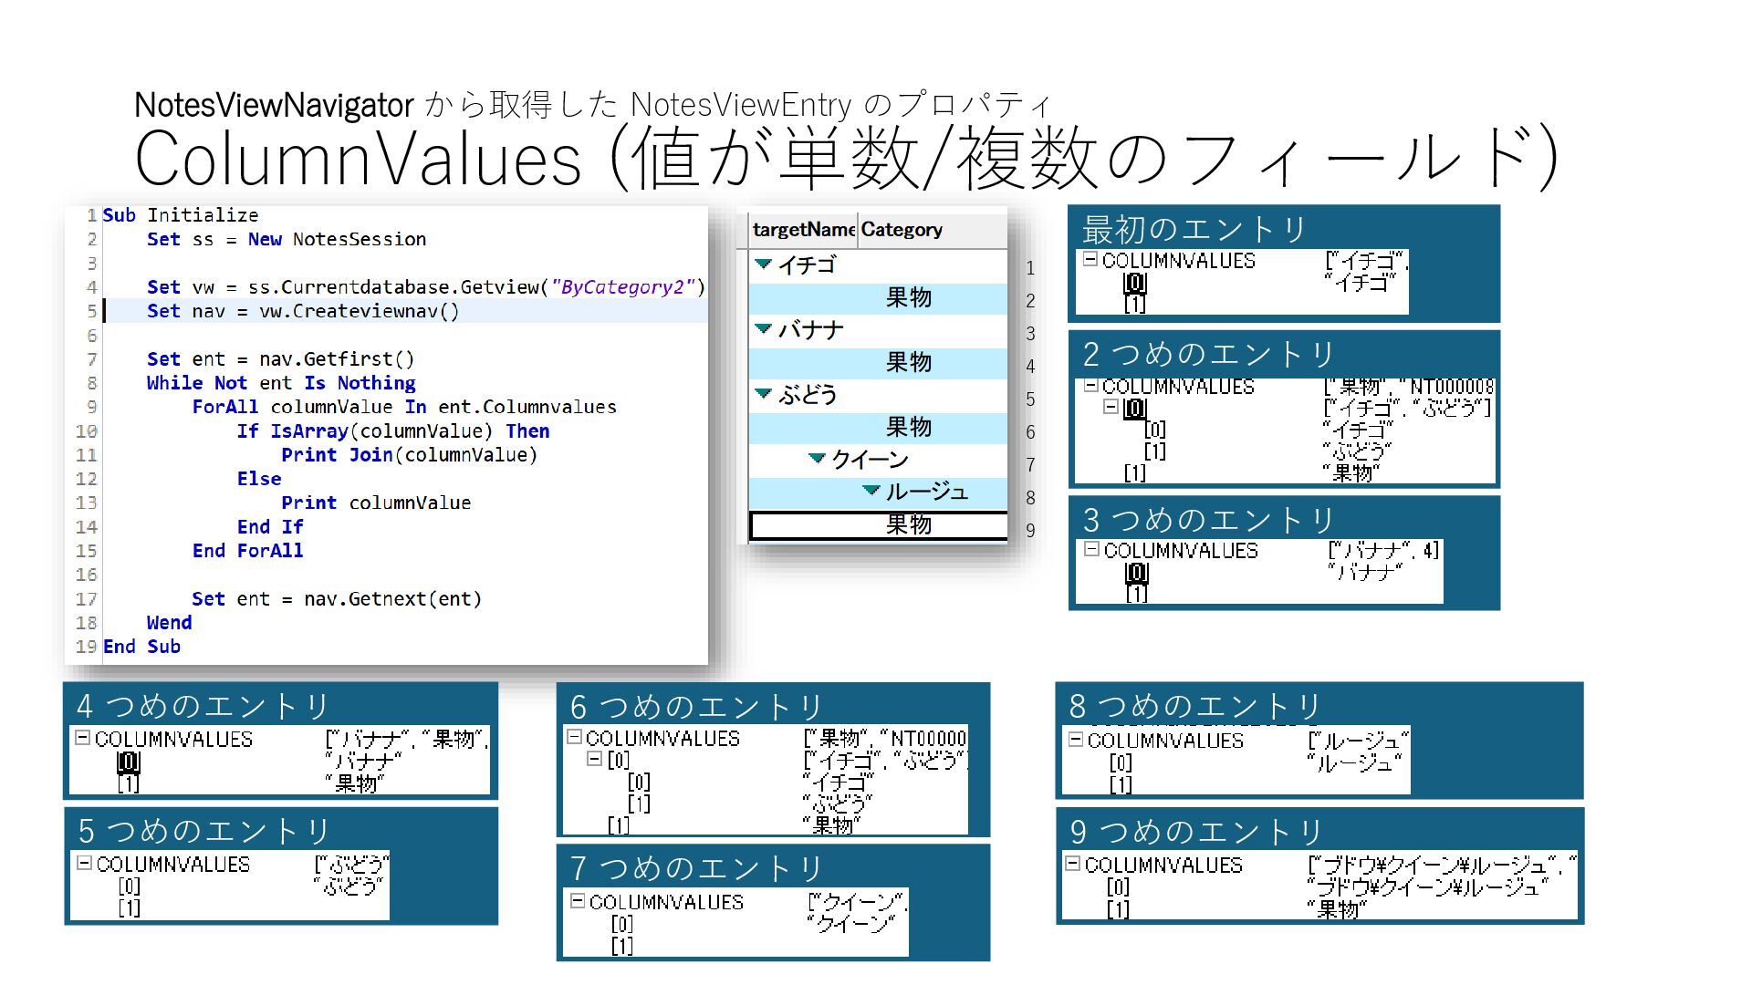Collapse the バナナ category twistie
This screenshot has height=985, width=1752.
click(764, 329)
